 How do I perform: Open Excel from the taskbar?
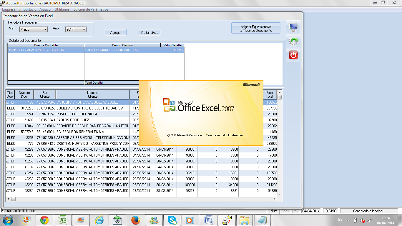63,220
